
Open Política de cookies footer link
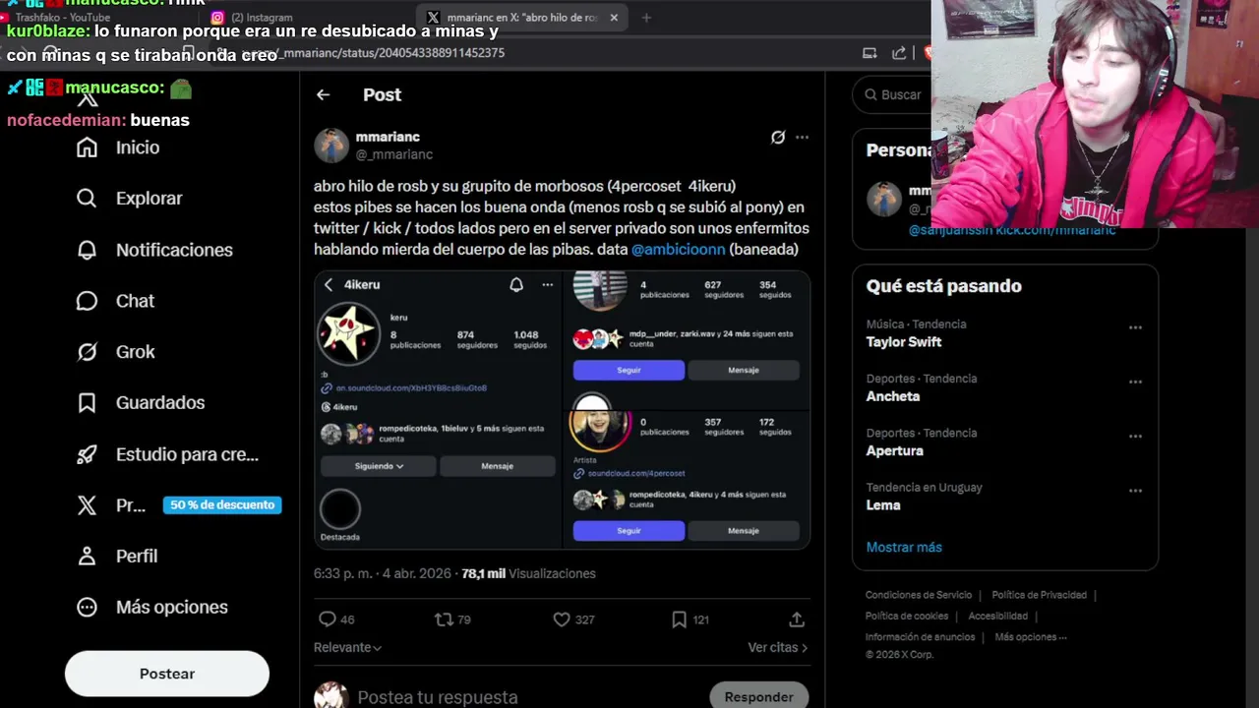(907, 616)
